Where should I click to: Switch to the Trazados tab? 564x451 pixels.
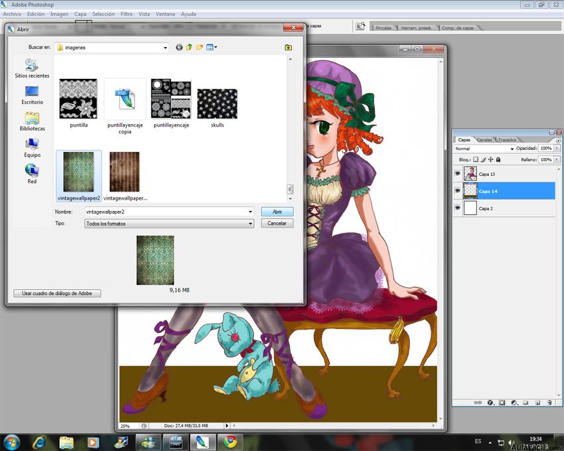(507, 139)
